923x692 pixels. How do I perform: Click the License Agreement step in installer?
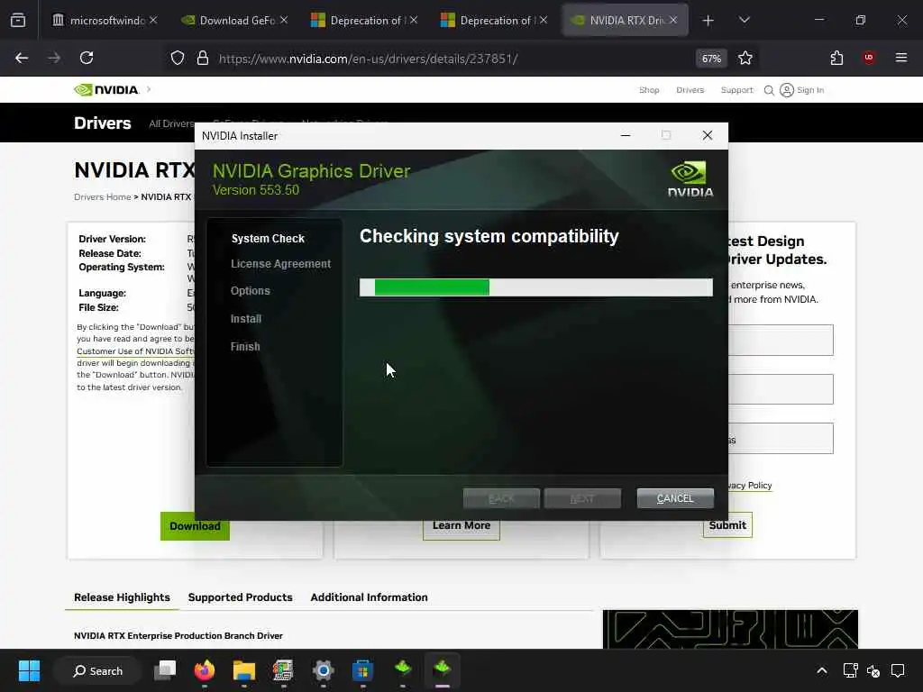click(280, 264)
